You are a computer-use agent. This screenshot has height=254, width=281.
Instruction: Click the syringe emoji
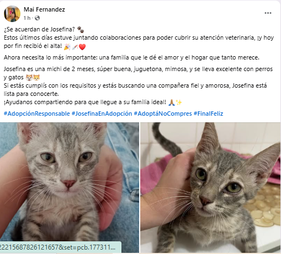pyautogui.click(x=75, y=47)
